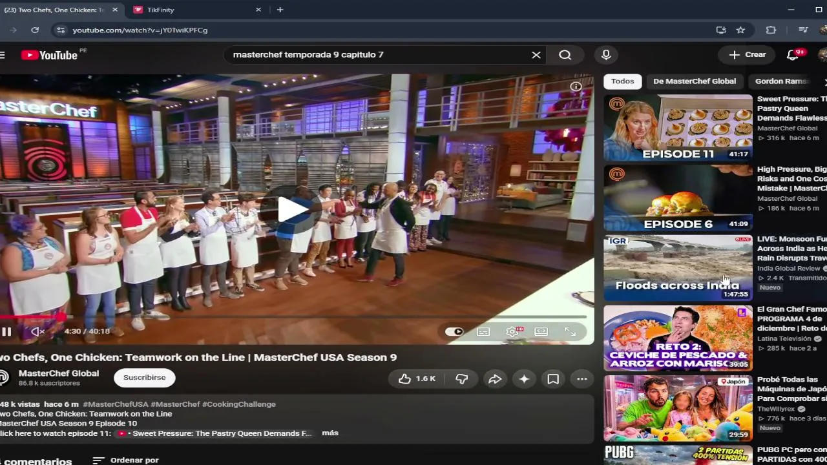This screenshot has height=465, width=827.
Task: Open the EPISODE 11 recommended video thumbnail
Action: click(678, 128)
